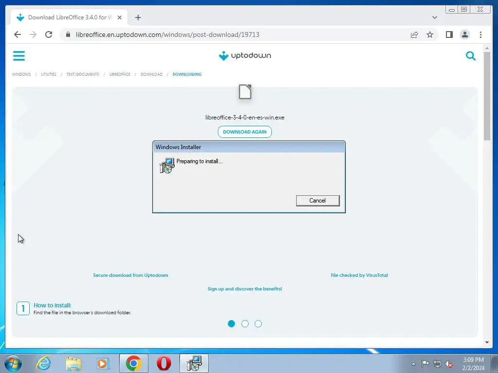Share this page using the share icon
Image resolution: width=498 pixels, height=373 pixels.
tap(414, 34)
